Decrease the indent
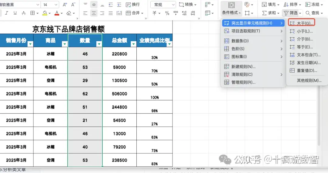This screenshot has width=328, height=173. (x=111, y=4)
